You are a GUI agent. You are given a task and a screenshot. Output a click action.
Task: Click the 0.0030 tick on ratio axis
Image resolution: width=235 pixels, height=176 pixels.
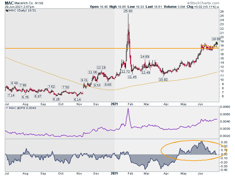[225, 129]
